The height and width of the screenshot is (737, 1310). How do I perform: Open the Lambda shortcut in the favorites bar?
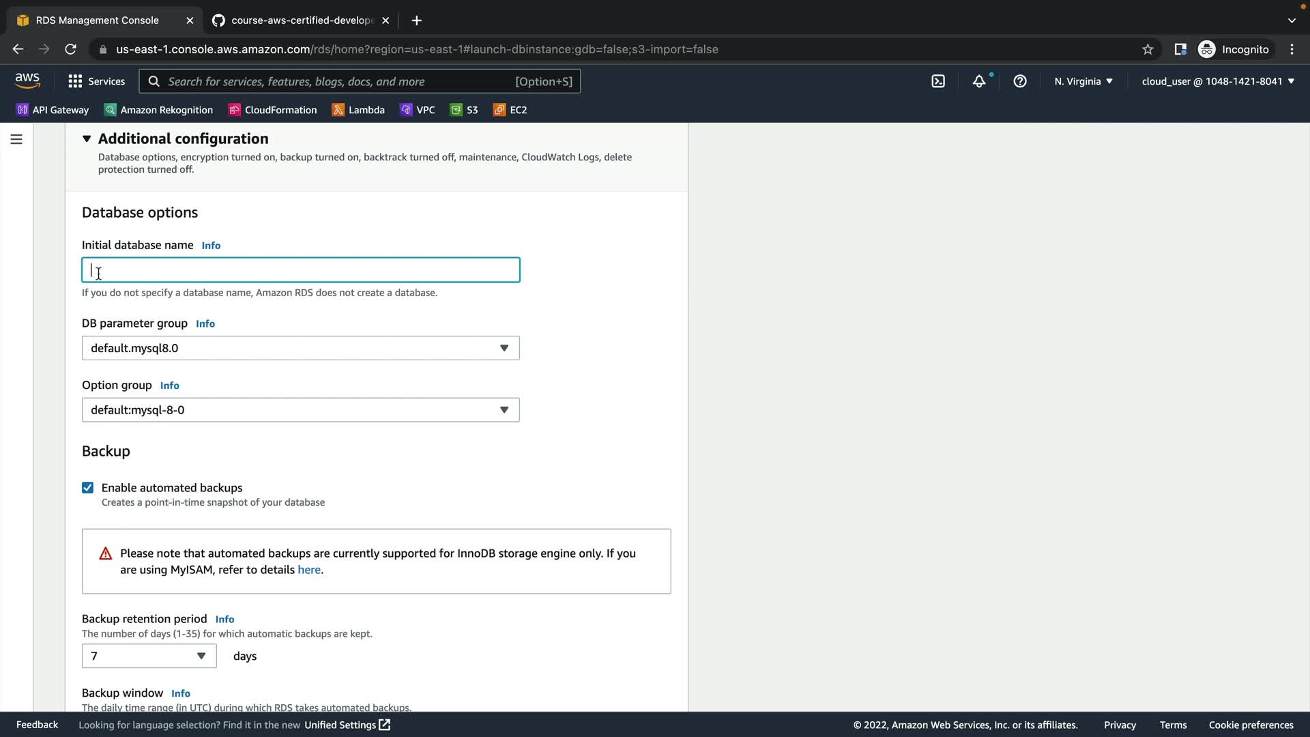pos(358,110)
